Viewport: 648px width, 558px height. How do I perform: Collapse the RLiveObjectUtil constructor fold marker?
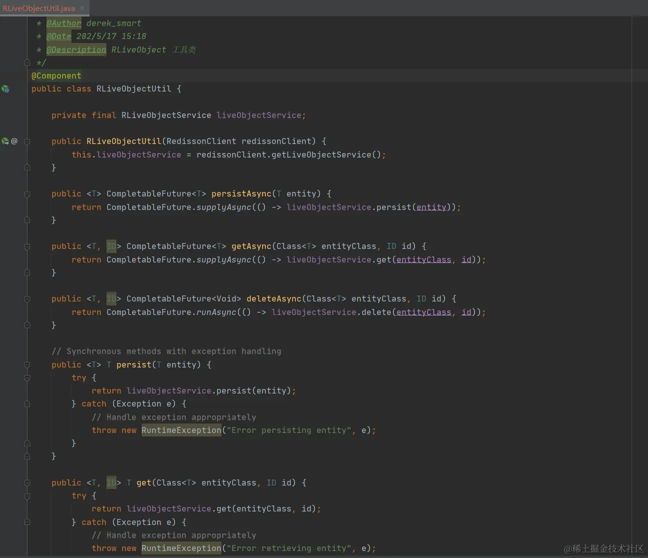pyautogui.click(x=27, y=141)
